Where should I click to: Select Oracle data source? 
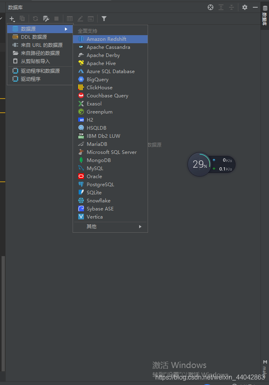(x=111, y=177)
